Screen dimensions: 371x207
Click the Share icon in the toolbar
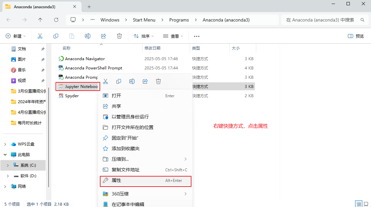click(103, 36)
